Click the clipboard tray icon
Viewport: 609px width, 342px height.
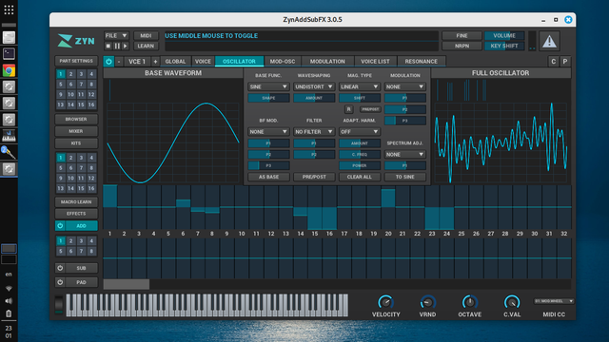click(9, 313)
